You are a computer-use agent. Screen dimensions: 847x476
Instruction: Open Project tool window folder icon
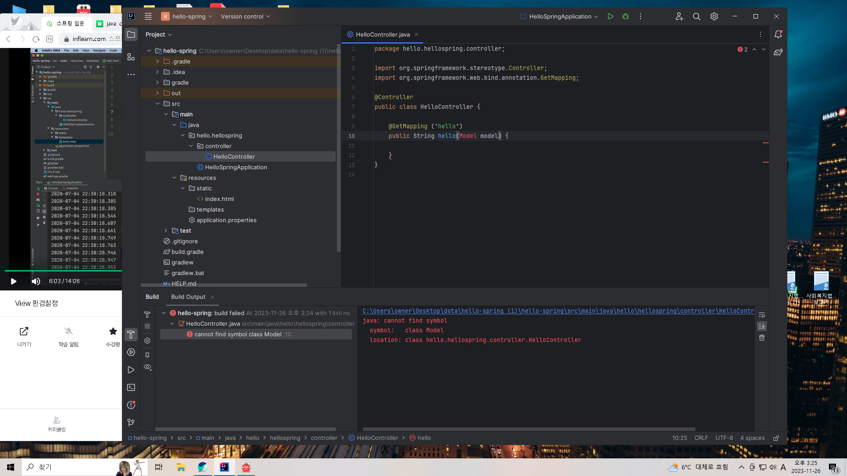coord(131,34)
